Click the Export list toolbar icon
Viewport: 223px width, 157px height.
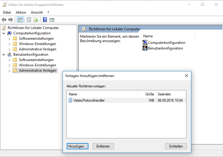[x=36, y=20]
